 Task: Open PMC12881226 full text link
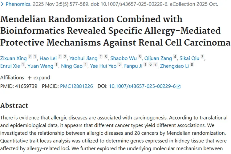(x=76, y=86)
